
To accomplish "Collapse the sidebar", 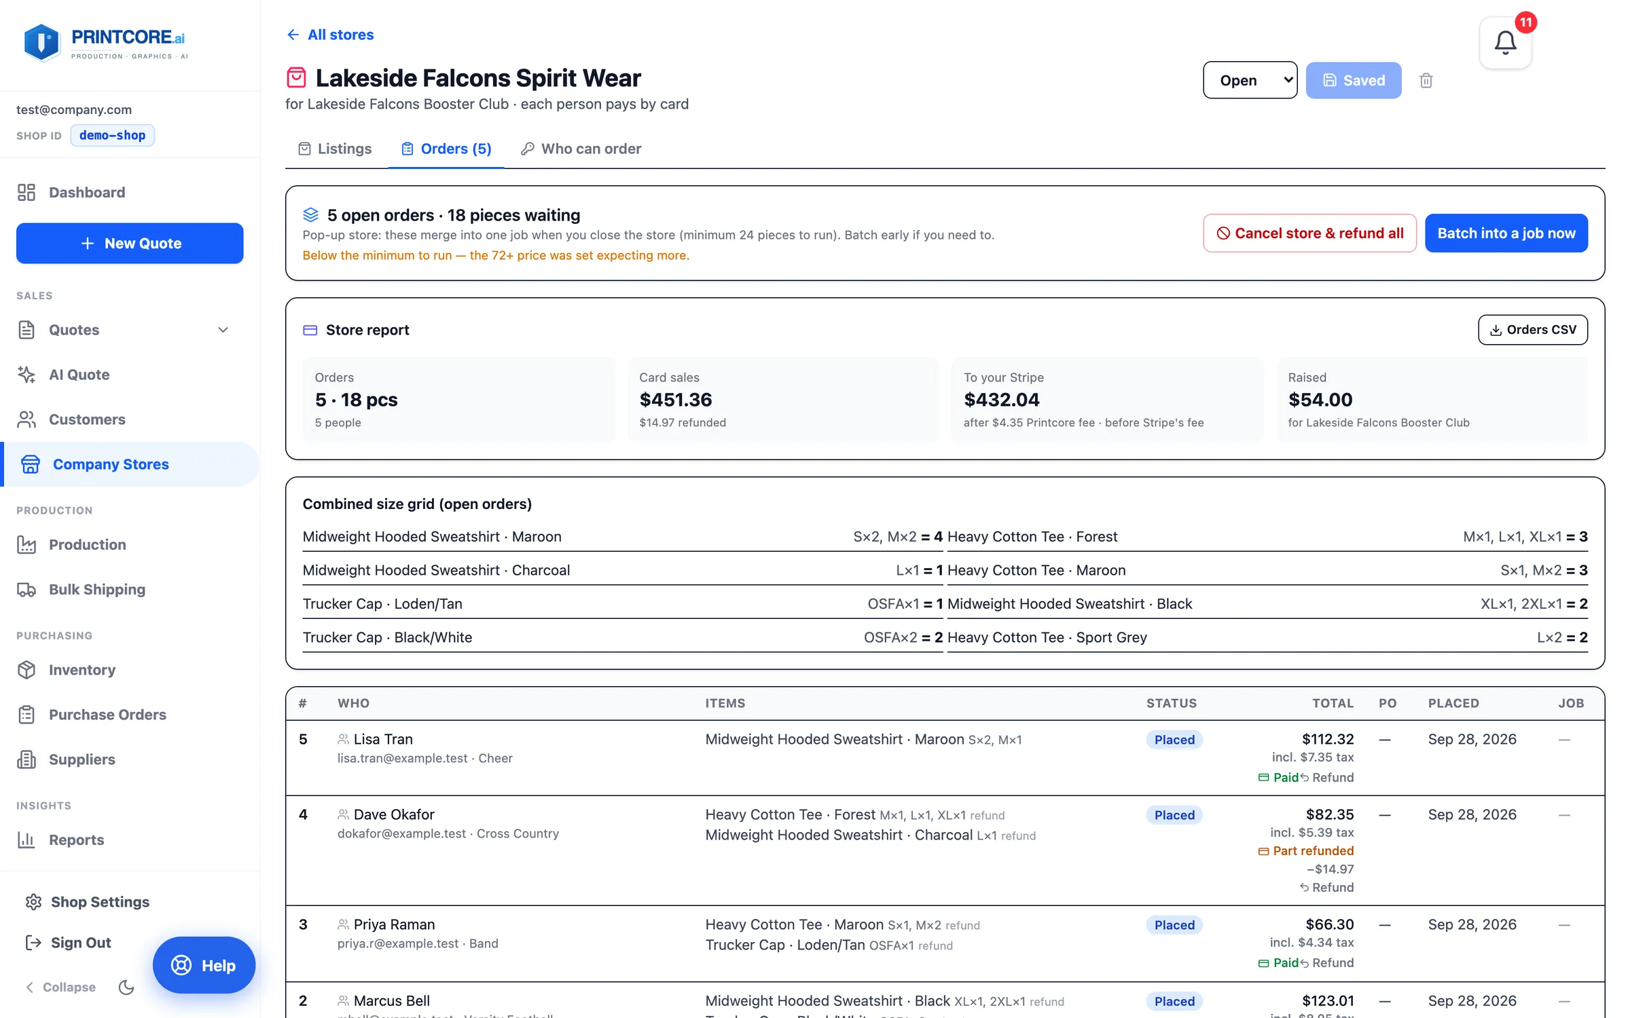I will [60, 987].
